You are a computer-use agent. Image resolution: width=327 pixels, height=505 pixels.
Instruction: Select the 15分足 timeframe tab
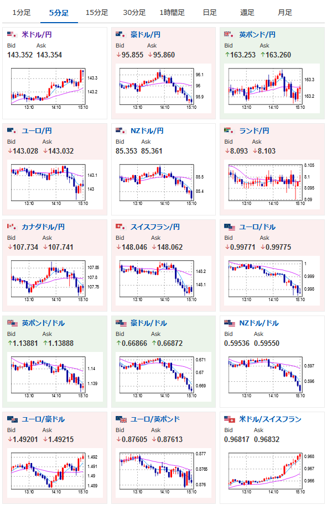97,13
